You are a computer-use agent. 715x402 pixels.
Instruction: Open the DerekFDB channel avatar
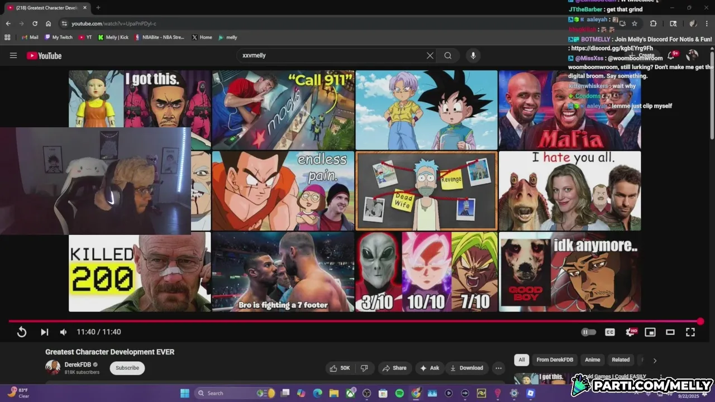[53, 367]
